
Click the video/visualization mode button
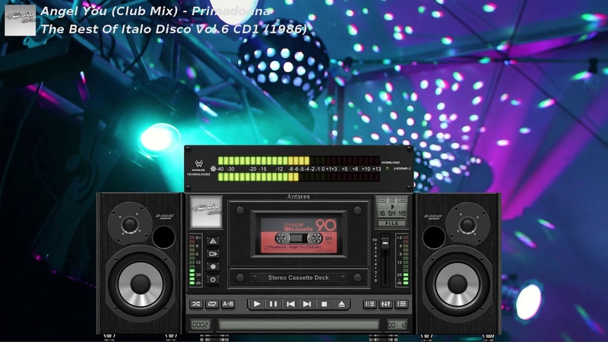(x=213, y=254)
